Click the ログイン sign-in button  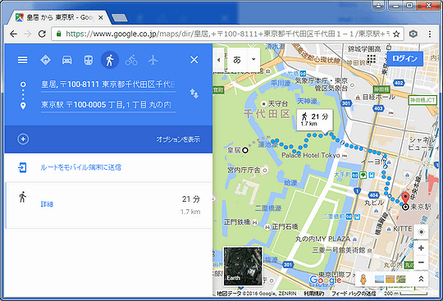pyautogui.click(x=404, y=59)
